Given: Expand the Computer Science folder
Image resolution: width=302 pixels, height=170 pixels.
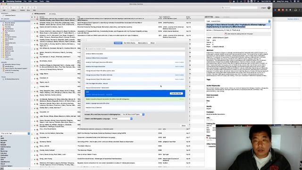Looking at the screenshot, I should point(1,37).
